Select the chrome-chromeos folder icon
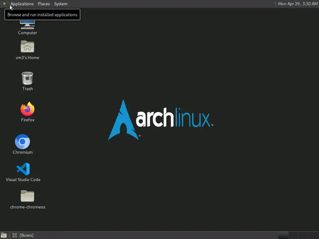319x239 pixels. [27, 196]
